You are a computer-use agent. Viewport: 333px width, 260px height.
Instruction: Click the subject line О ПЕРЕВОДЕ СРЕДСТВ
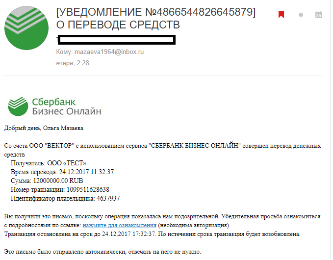click(x=118, y=25)
